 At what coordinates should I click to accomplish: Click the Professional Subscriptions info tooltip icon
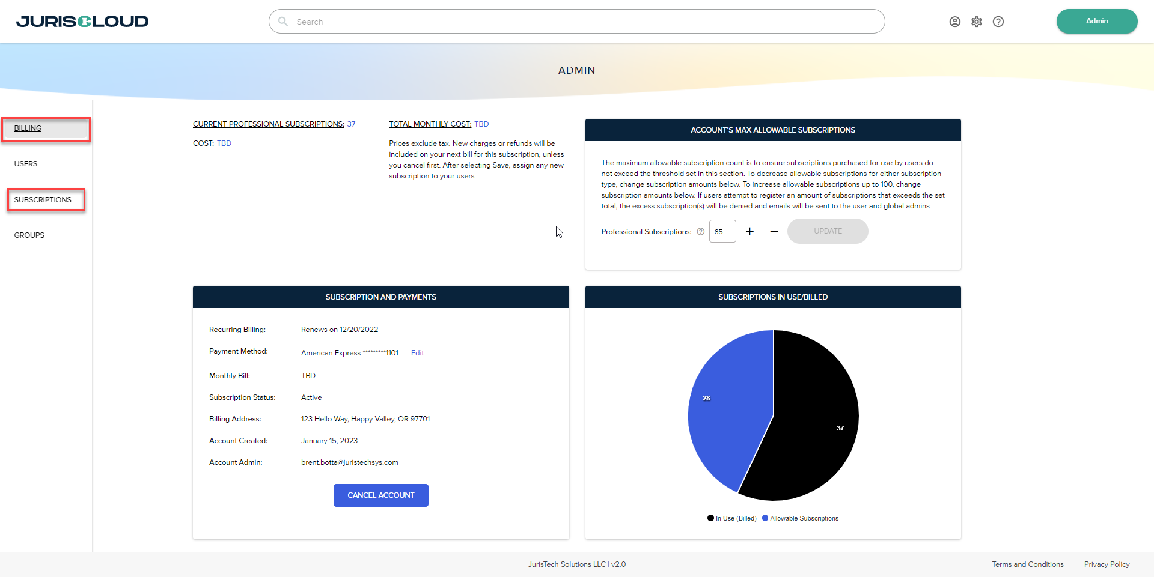pos(700,232)
